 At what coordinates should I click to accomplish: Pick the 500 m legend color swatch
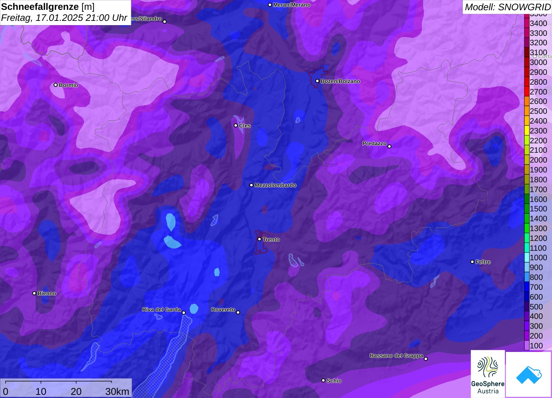tap(527, 307)
